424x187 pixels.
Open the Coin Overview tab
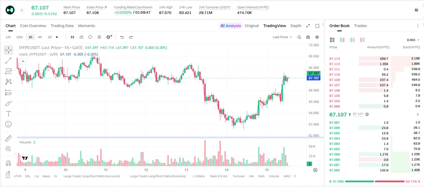click(x=33, y=26)
